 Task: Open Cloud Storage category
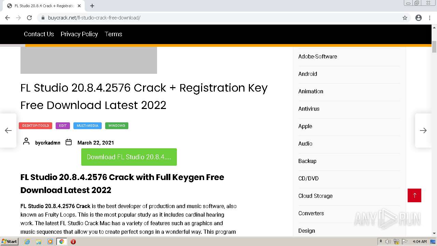pos(315,196)
